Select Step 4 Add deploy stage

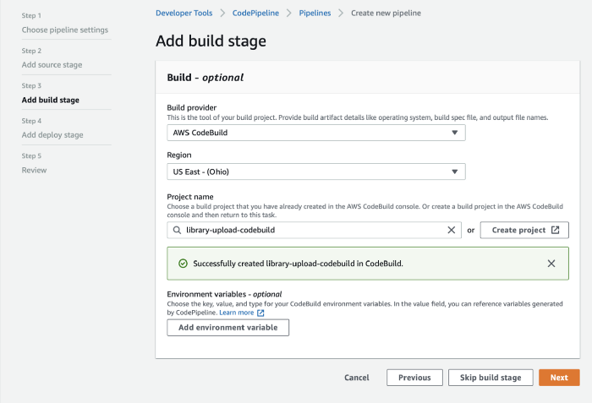[52, 135]
